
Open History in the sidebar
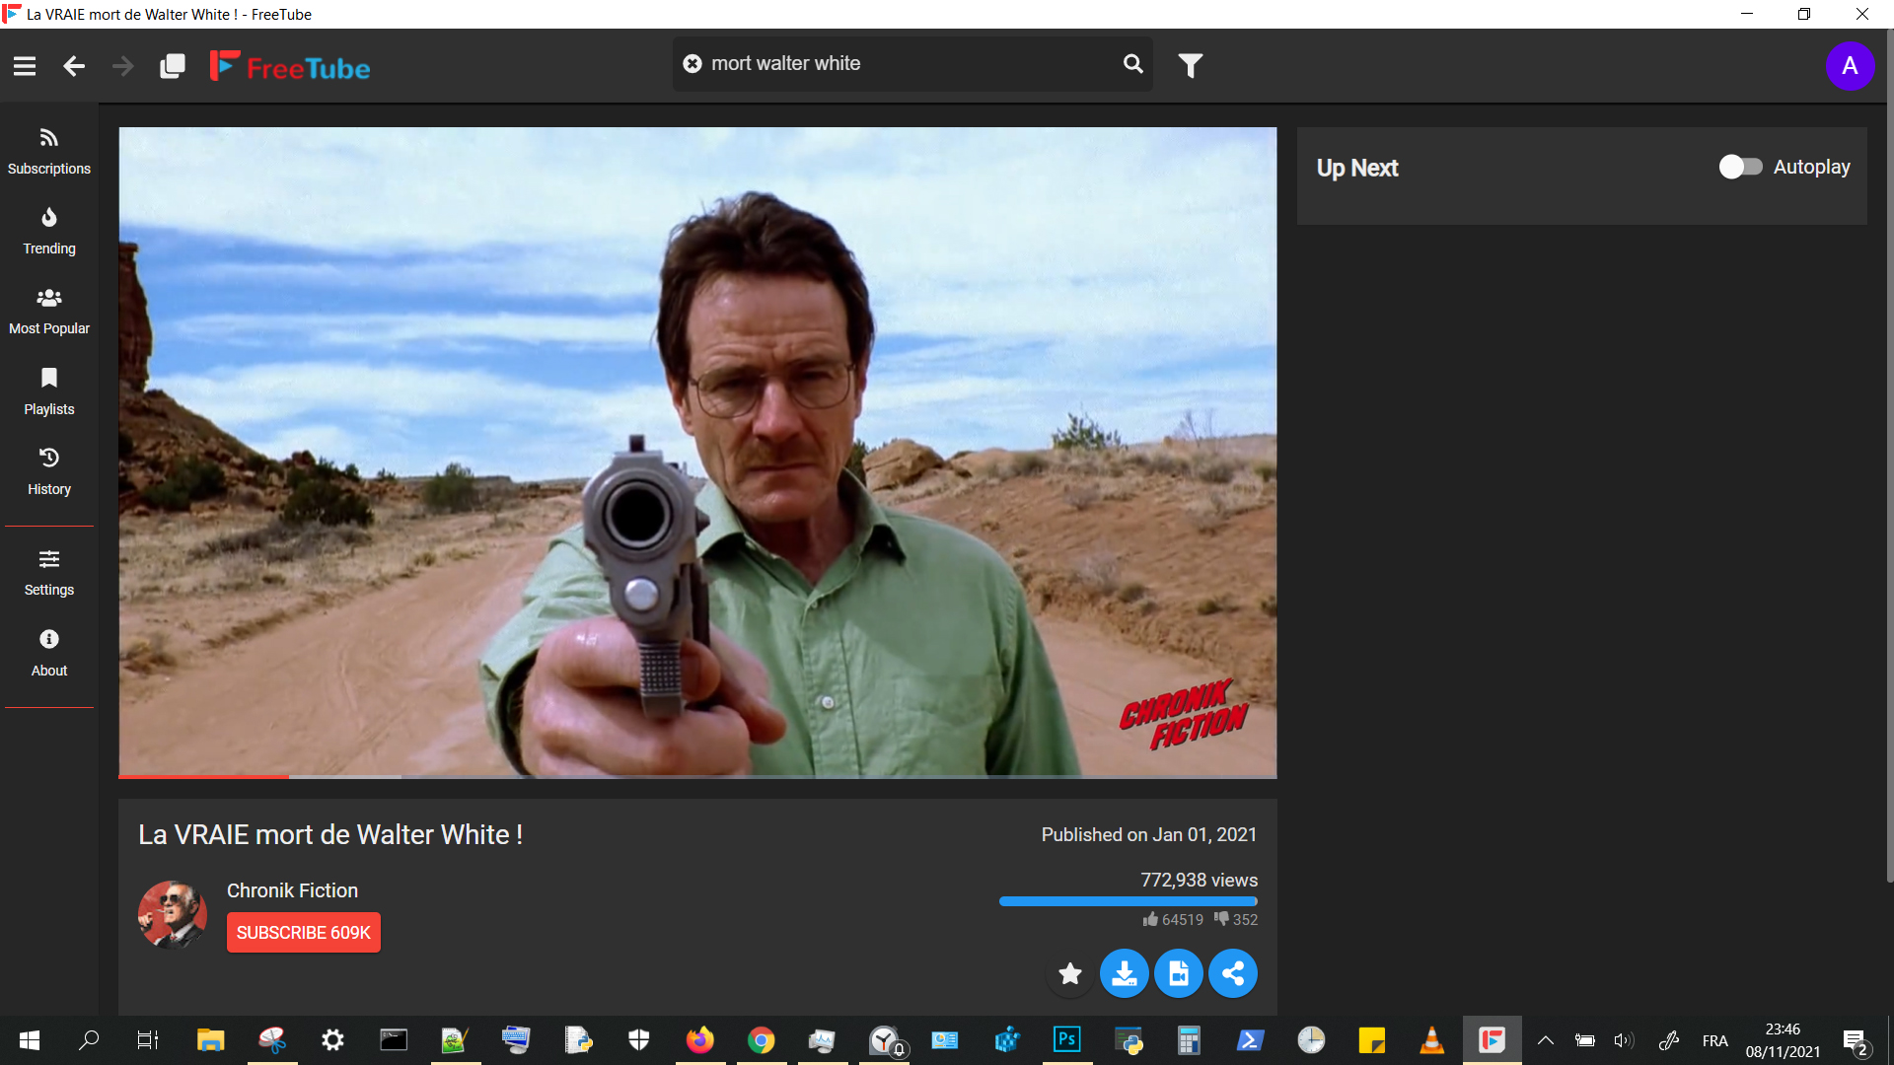click(x=49, y=471)
